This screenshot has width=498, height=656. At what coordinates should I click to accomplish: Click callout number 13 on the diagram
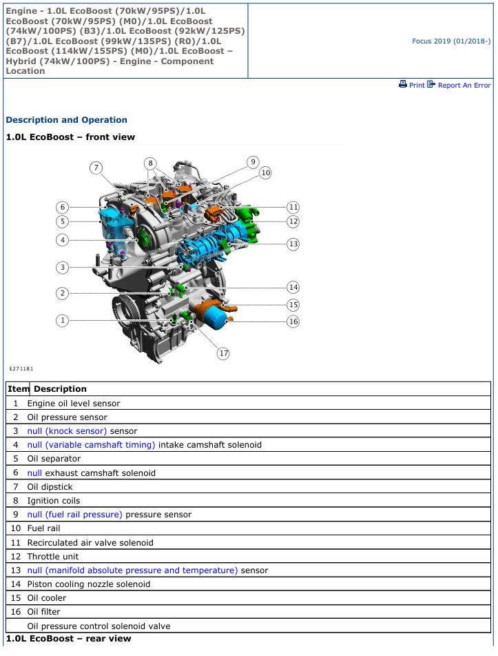click(x=293, y=244)
